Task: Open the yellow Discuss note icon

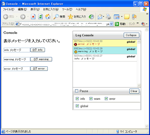Action: 127,16
